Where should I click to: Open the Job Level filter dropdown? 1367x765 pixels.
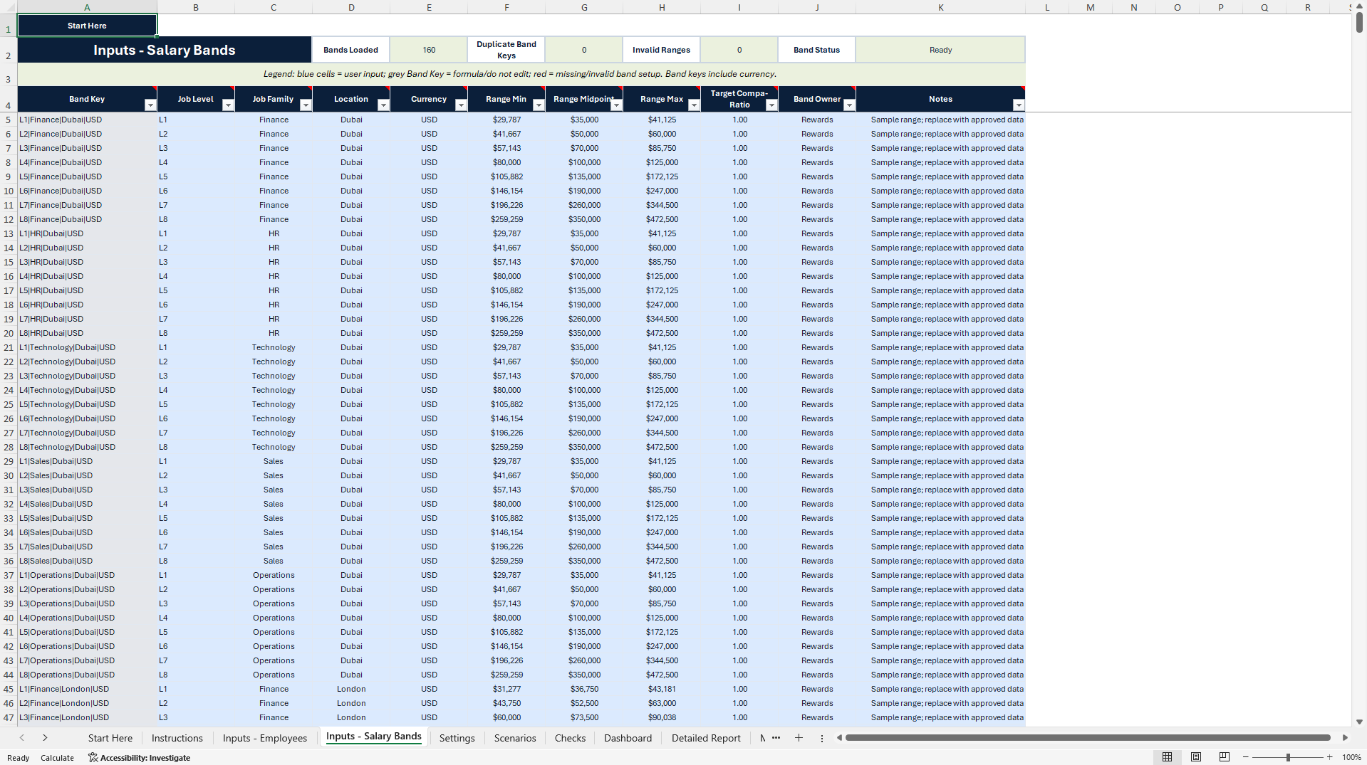228,105
